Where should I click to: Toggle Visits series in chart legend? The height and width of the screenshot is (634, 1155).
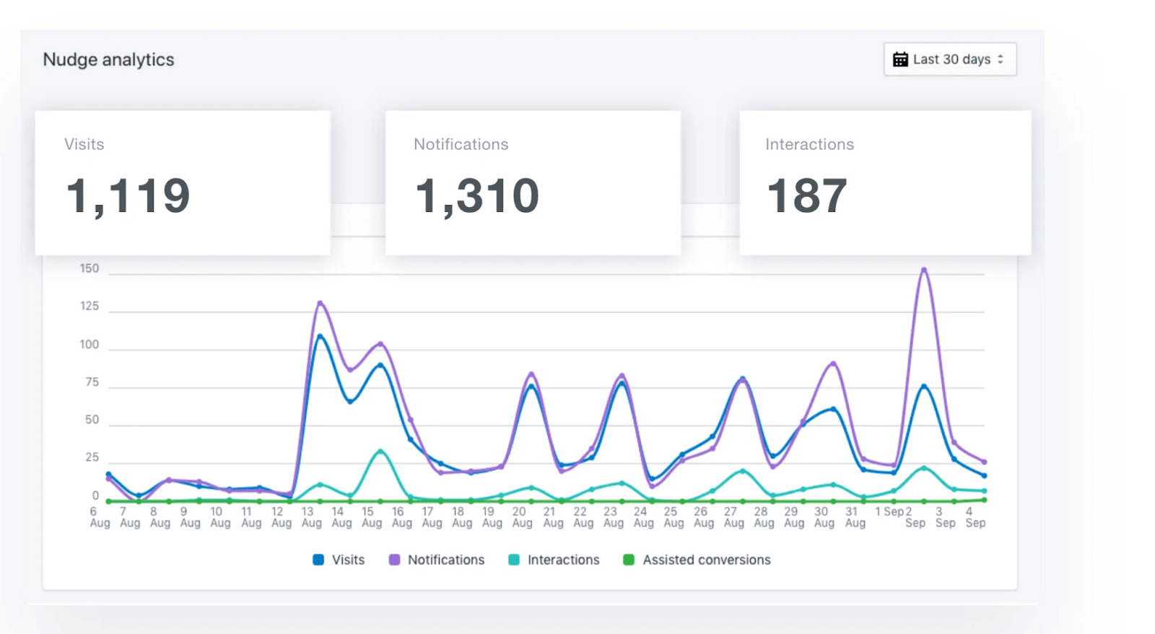(x=339, y=560)
